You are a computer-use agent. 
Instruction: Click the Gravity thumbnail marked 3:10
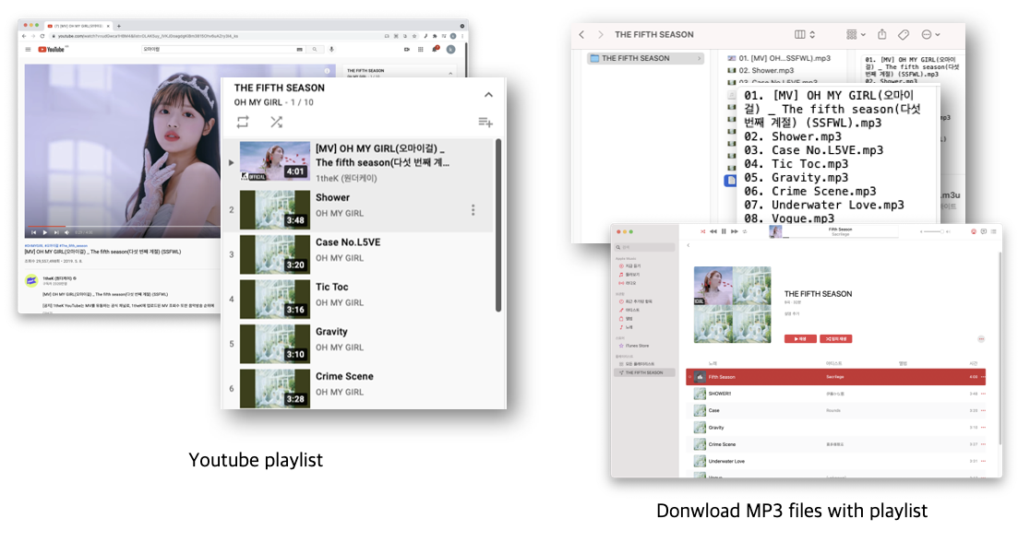click(275, 343)
